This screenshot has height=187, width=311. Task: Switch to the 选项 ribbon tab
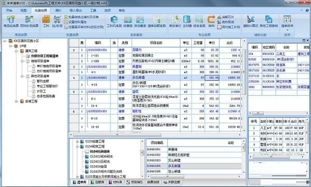coord(107,10)
